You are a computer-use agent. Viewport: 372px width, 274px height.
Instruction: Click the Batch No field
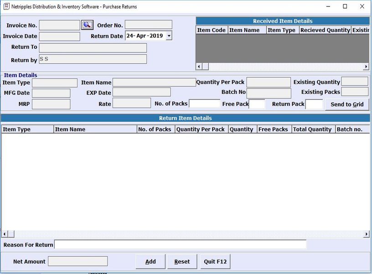pyautogui.click(x=269, y=93)
